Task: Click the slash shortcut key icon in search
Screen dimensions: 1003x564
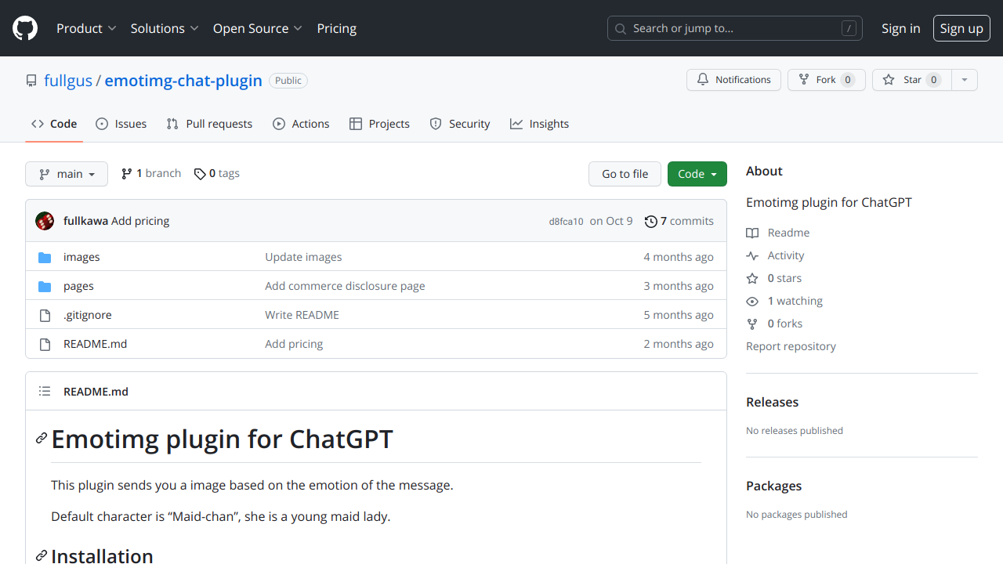Action: 849,28
